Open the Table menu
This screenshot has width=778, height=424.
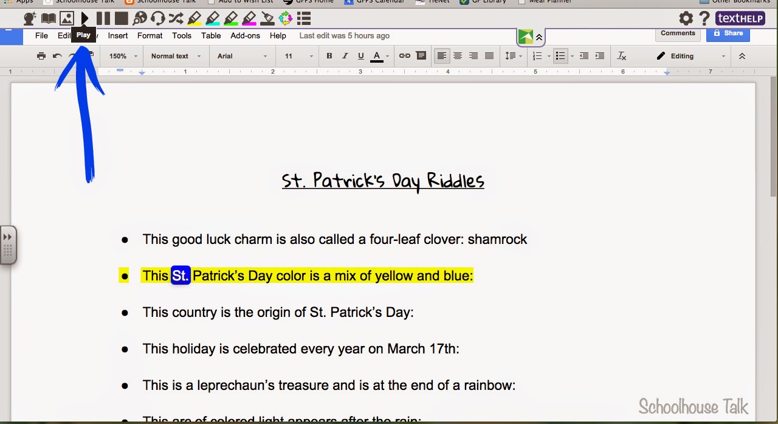(x=211, y=36)
